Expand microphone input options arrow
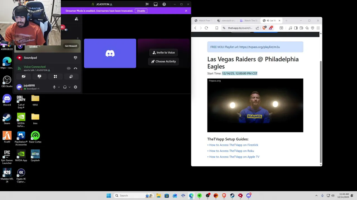This screenshot has width=357, height=200. (59, 87)
